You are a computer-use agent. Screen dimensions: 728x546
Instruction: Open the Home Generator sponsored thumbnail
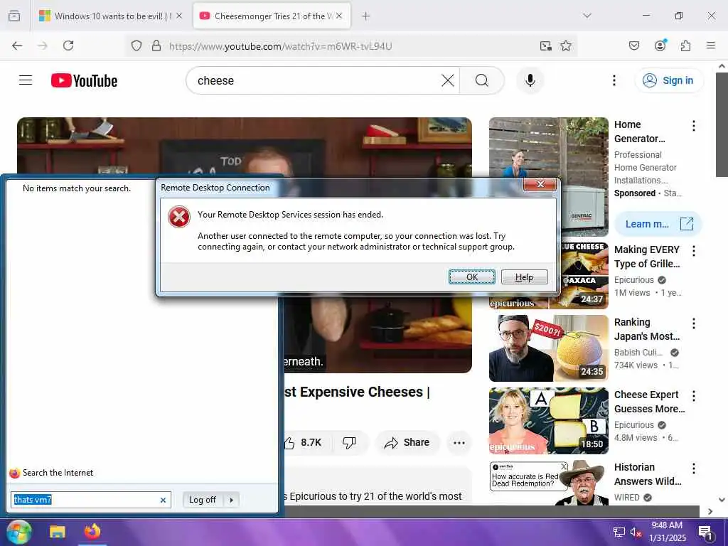pyautogui.click(x=548, y=148)
